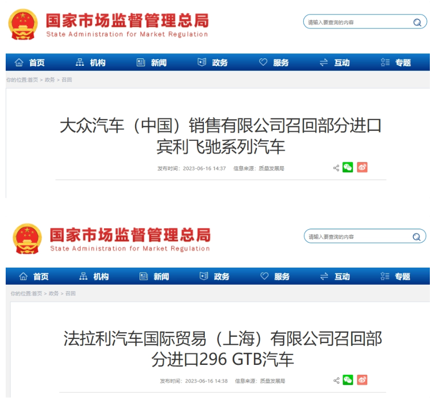This screenshot has width=434, height=398.
Task: Click the national emblem on the Bentley recall page
Action: click(x=23, y=24)
